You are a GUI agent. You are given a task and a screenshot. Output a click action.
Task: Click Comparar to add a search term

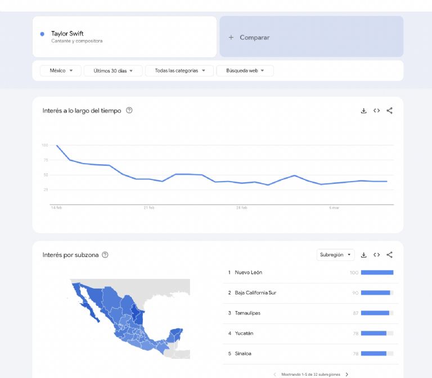[249, 38]
